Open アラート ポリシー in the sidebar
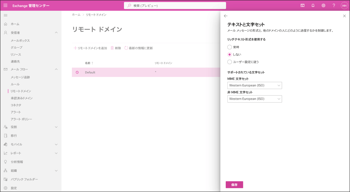Screen dimensions: 350x192 tap(21, 119)
